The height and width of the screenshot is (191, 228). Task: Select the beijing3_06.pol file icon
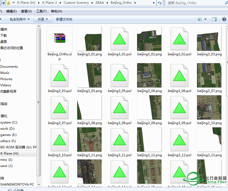(x=179, y=76)
